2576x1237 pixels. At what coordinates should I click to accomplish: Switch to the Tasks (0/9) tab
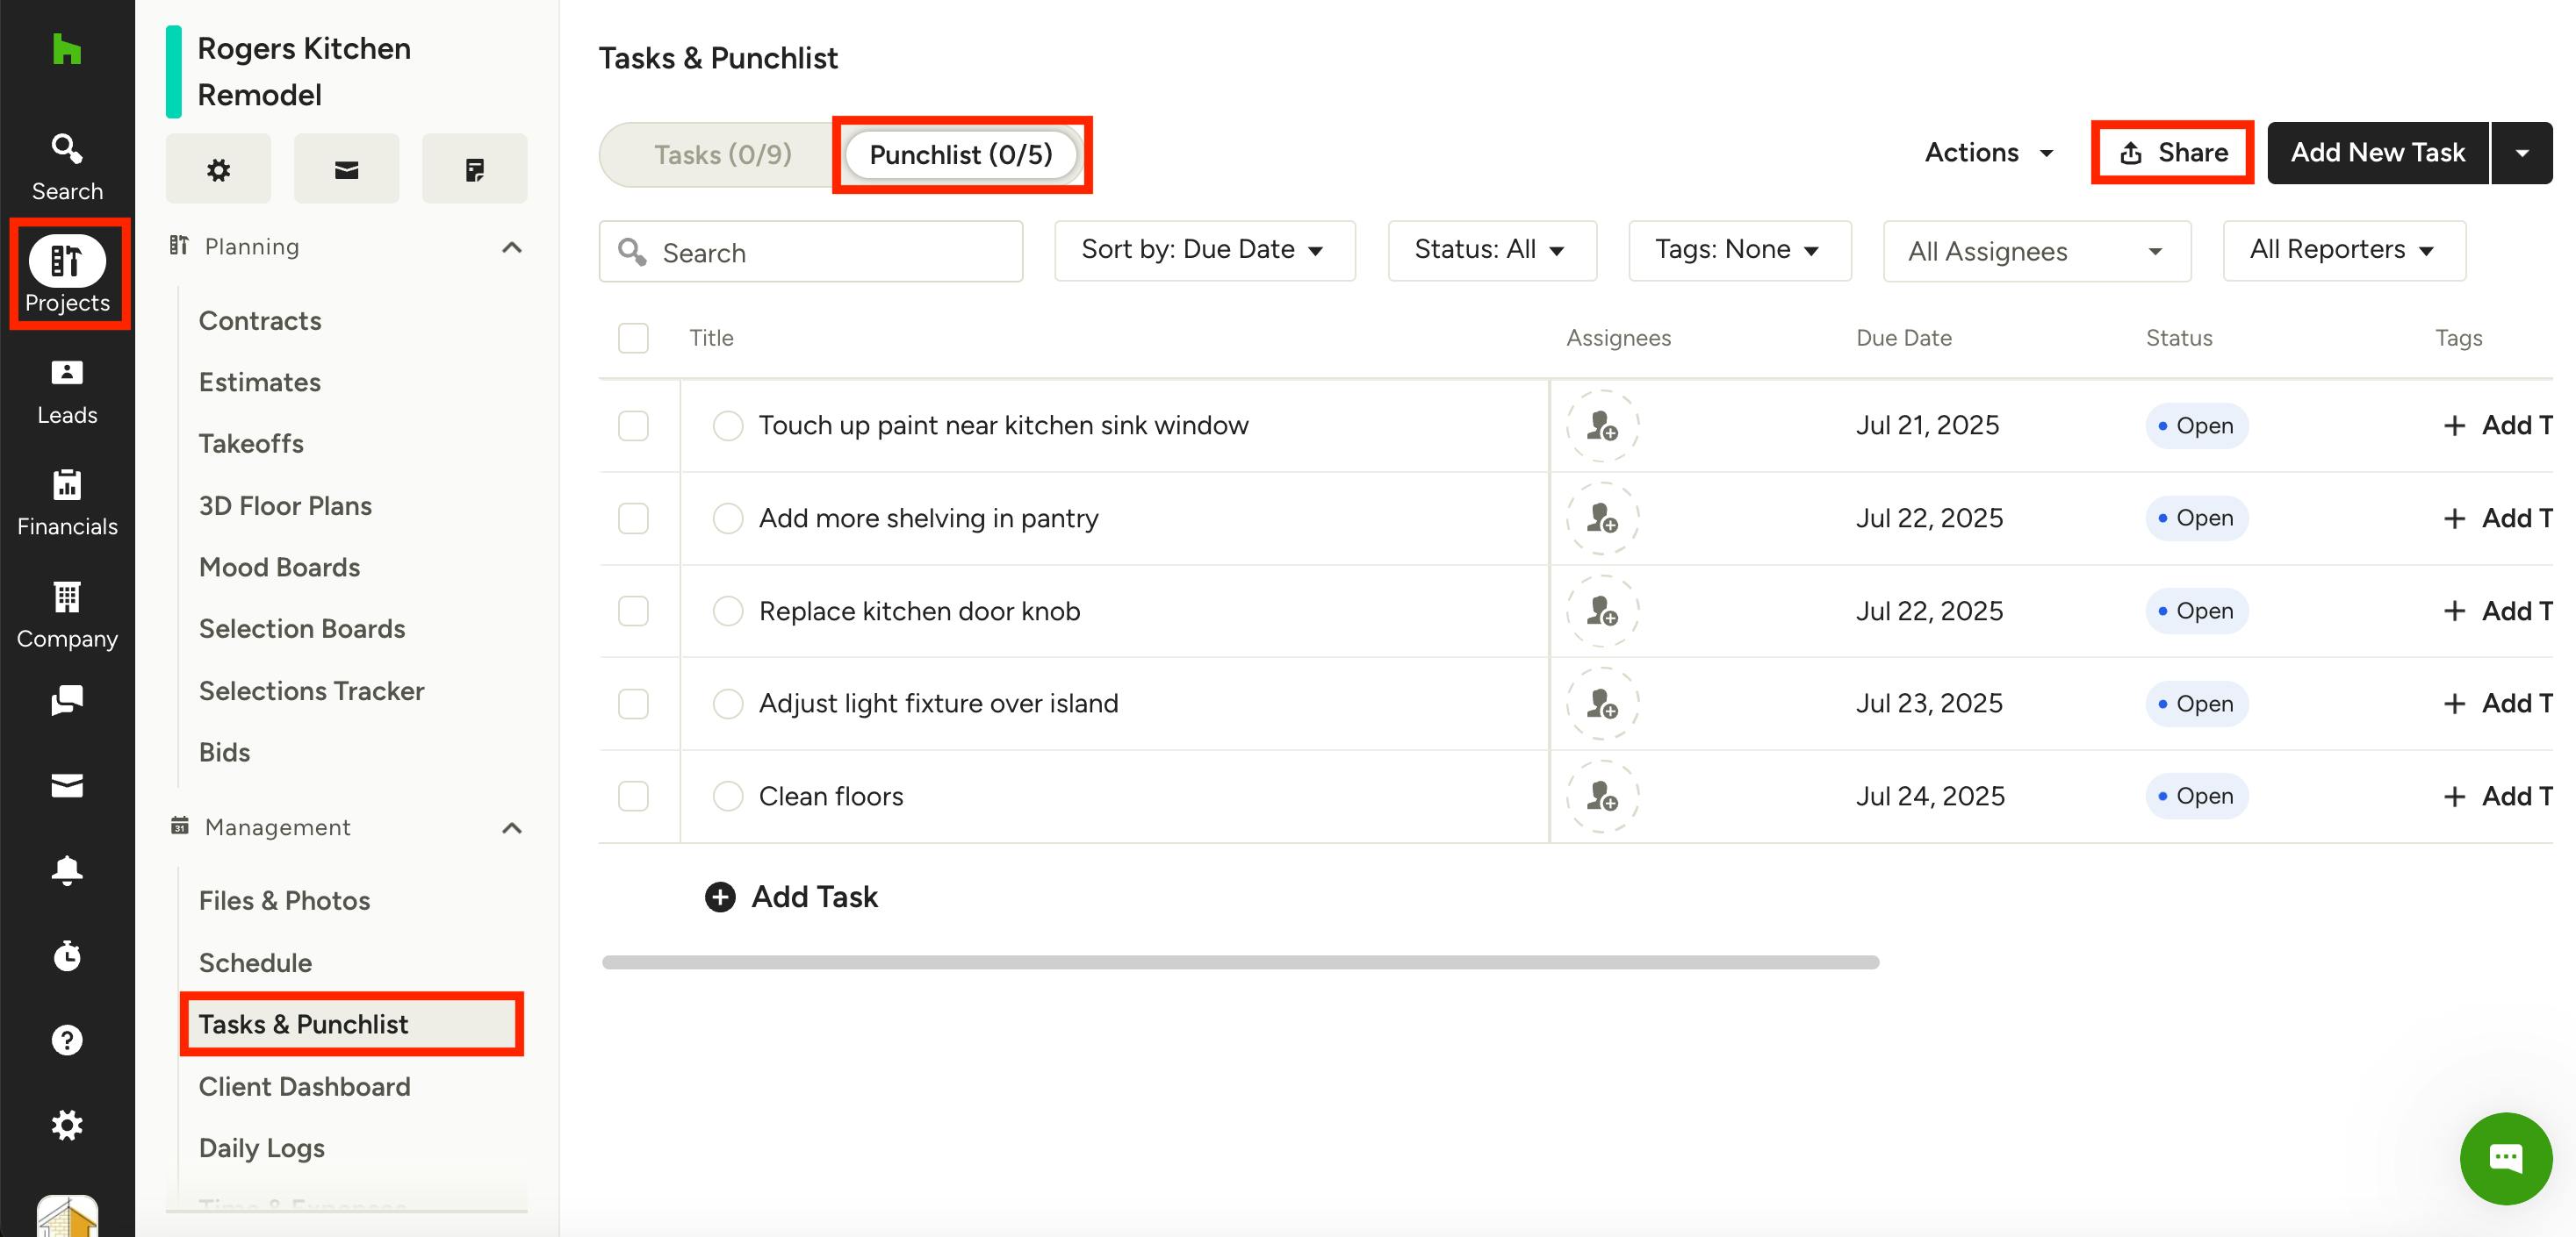(722, 155)
